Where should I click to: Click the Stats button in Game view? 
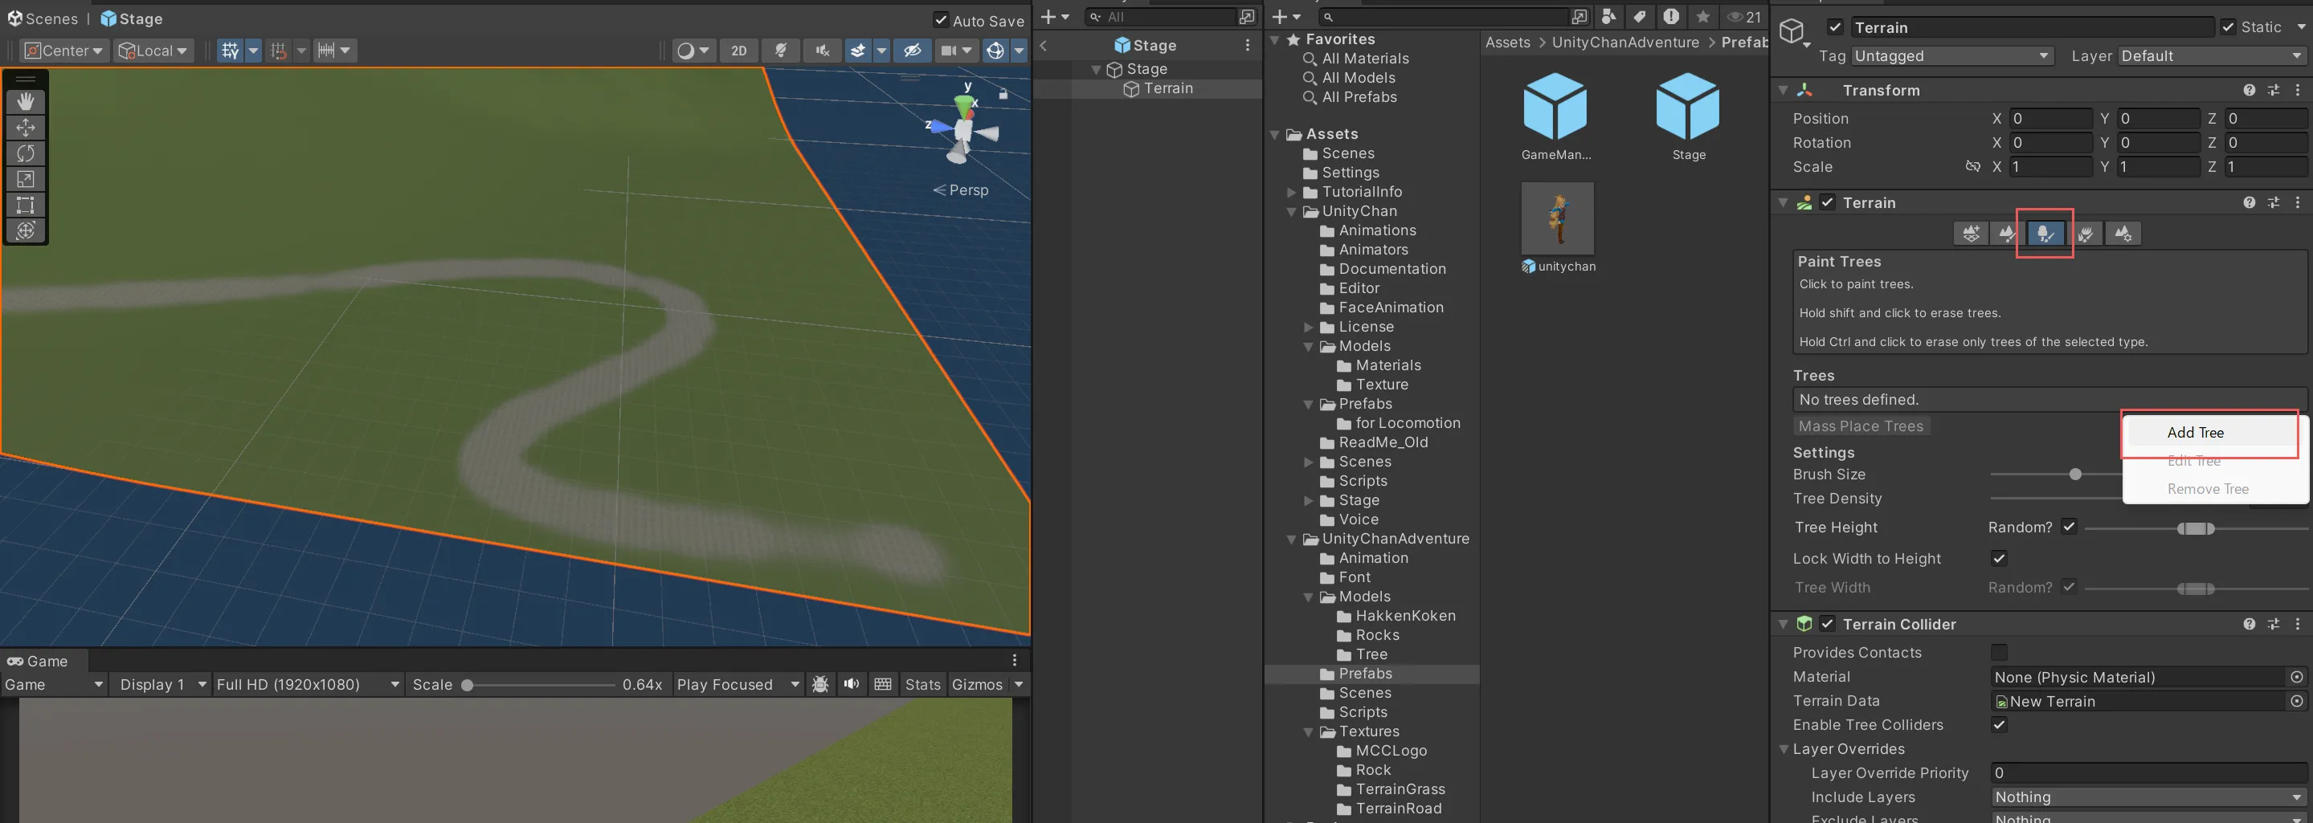922,685
